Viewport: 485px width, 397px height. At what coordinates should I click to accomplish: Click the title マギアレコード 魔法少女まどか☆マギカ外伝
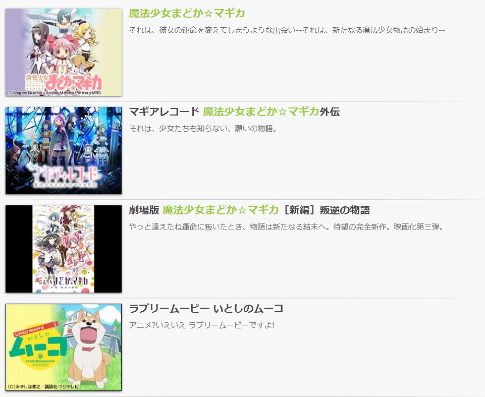(234, 111)
